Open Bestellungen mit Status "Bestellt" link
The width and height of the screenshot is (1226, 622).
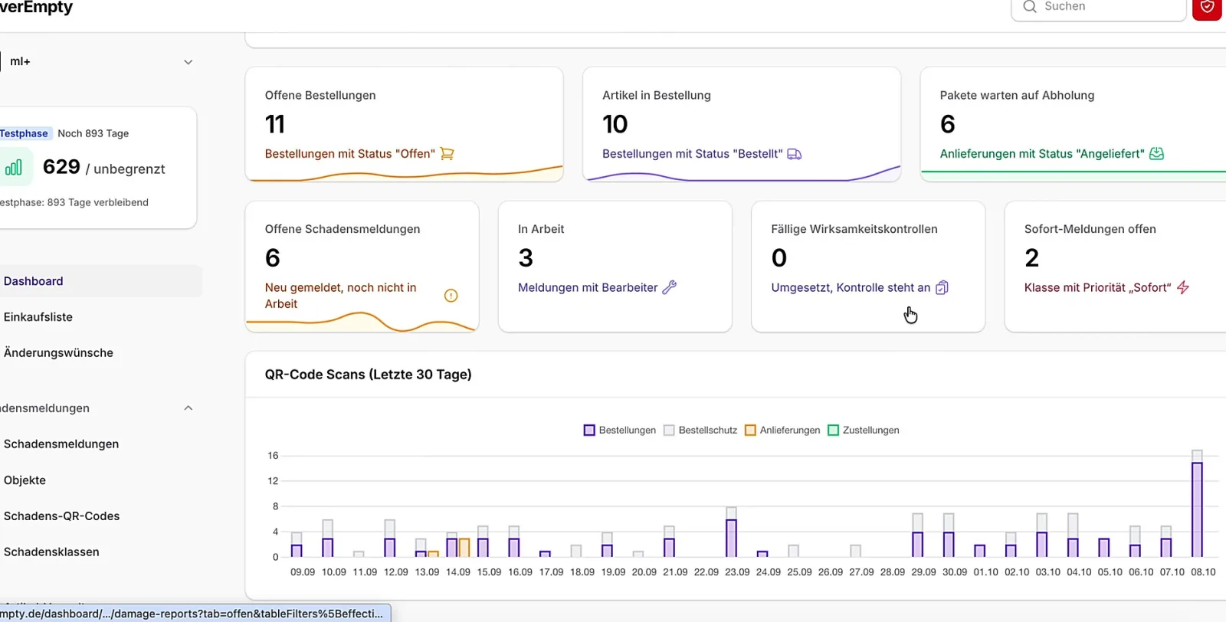692,154
